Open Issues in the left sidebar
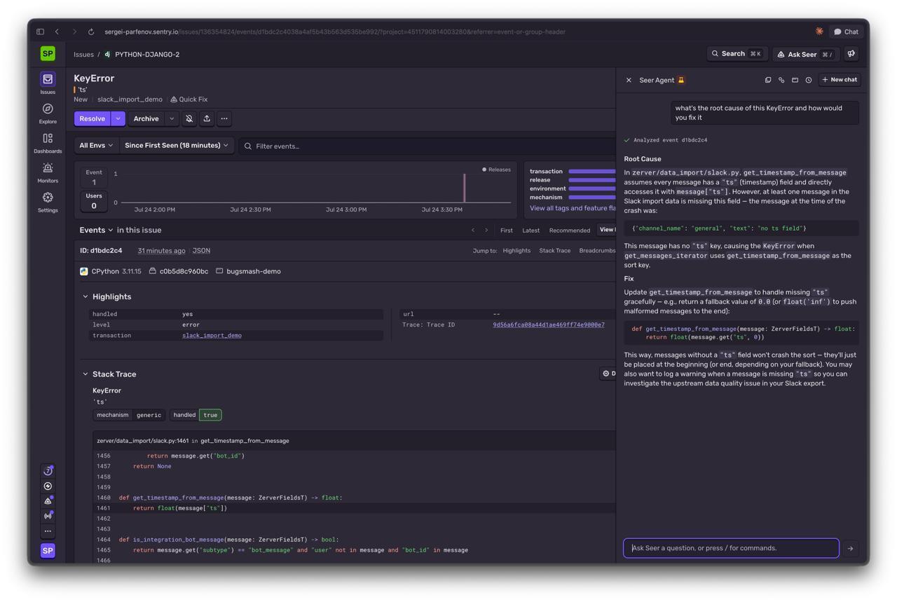Viewport: 897px width, 602px height. 48,83
